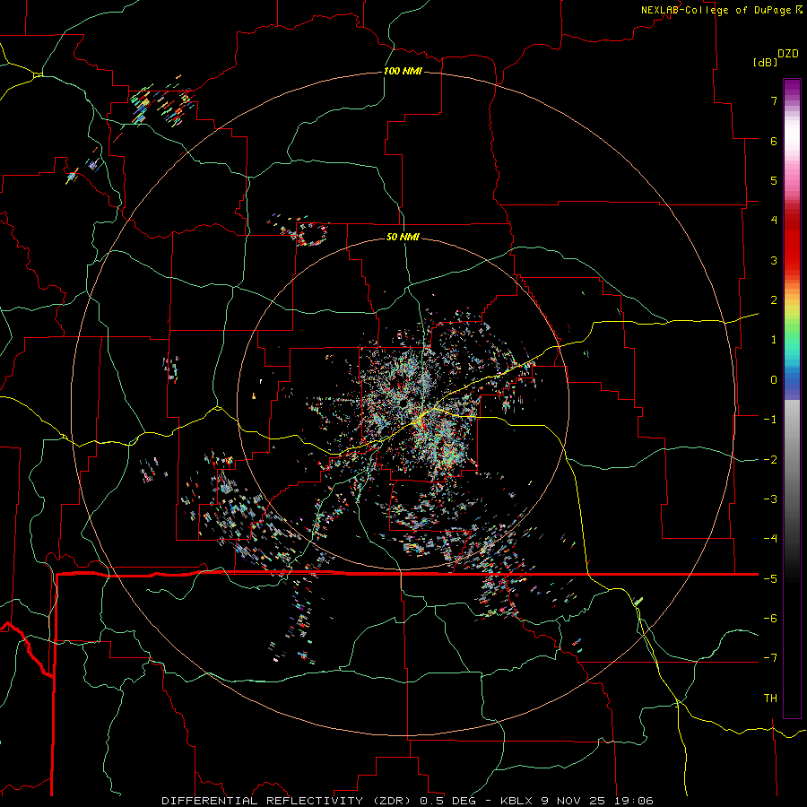Click the -4 value on the color scale
This screenshot has height=807, width=807.
pos(770,539)
